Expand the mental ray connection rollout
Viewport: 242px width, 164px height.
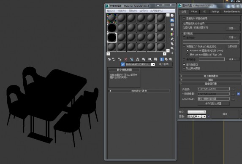pyautogui.click(x=139, y=91)
